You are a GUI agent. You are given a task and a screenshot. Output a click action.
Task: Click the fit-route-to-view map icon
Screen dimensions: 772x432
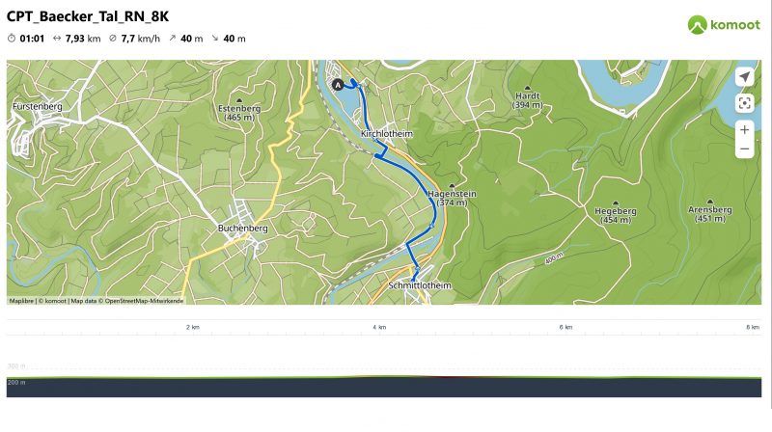(x=744, y=103)
